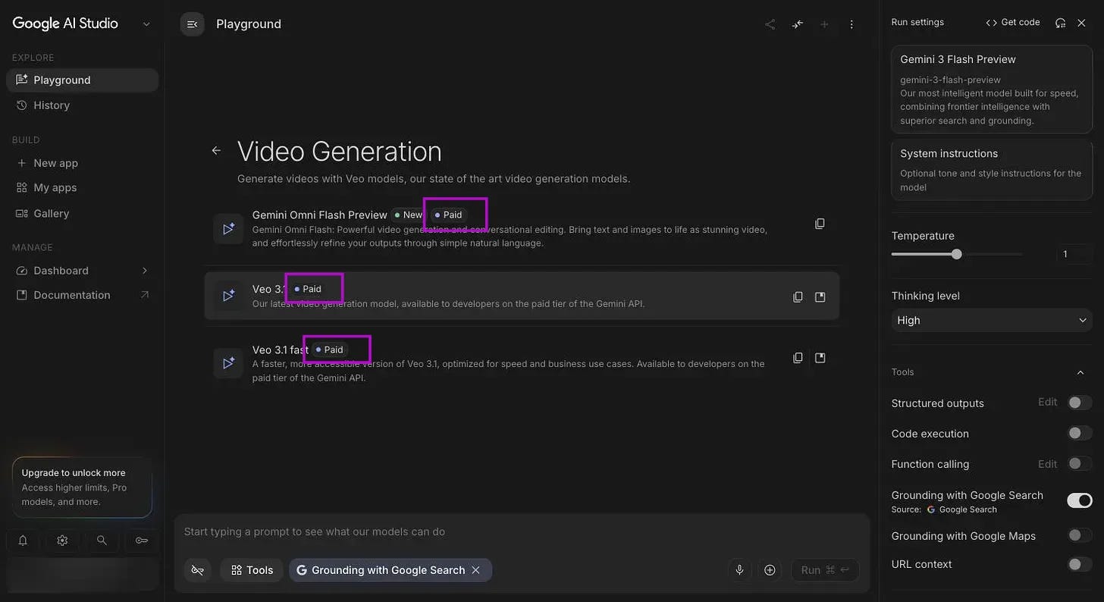This screenshot has width=1104, height=602.
Task: Click the share icon in Playground header
Action: click(770, 24)
